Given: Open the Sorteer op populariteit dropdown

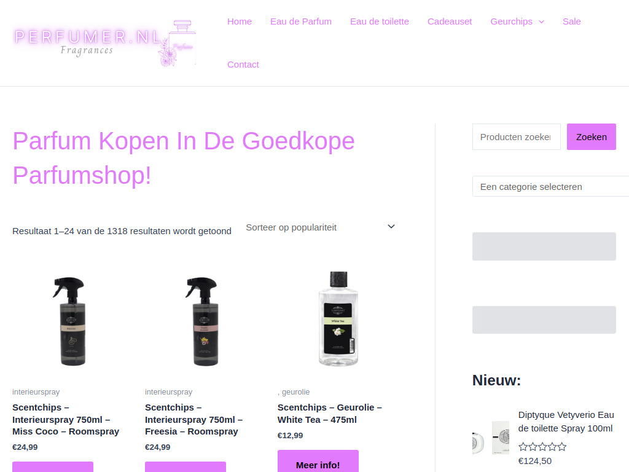Looking at the screenshot, I should tap(320, 227).
